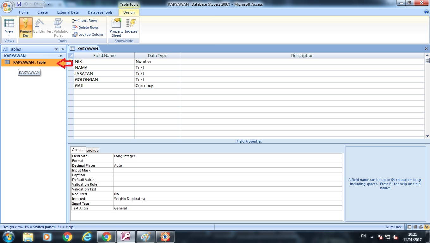Click the Decimal Places value Auto
This screenshot has height=243, width=430.
pyautogui.click(x=228, y=165)
